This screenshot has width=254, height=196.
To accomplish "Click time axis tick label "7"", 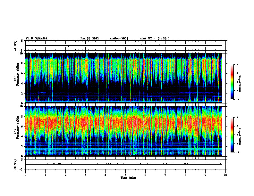I will click(165, 175).
